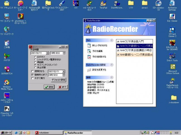Toggle NHKラジオ英会話入門 checkbox
Viewport: 181px width, 135px height.
click(x=118, y=42)
